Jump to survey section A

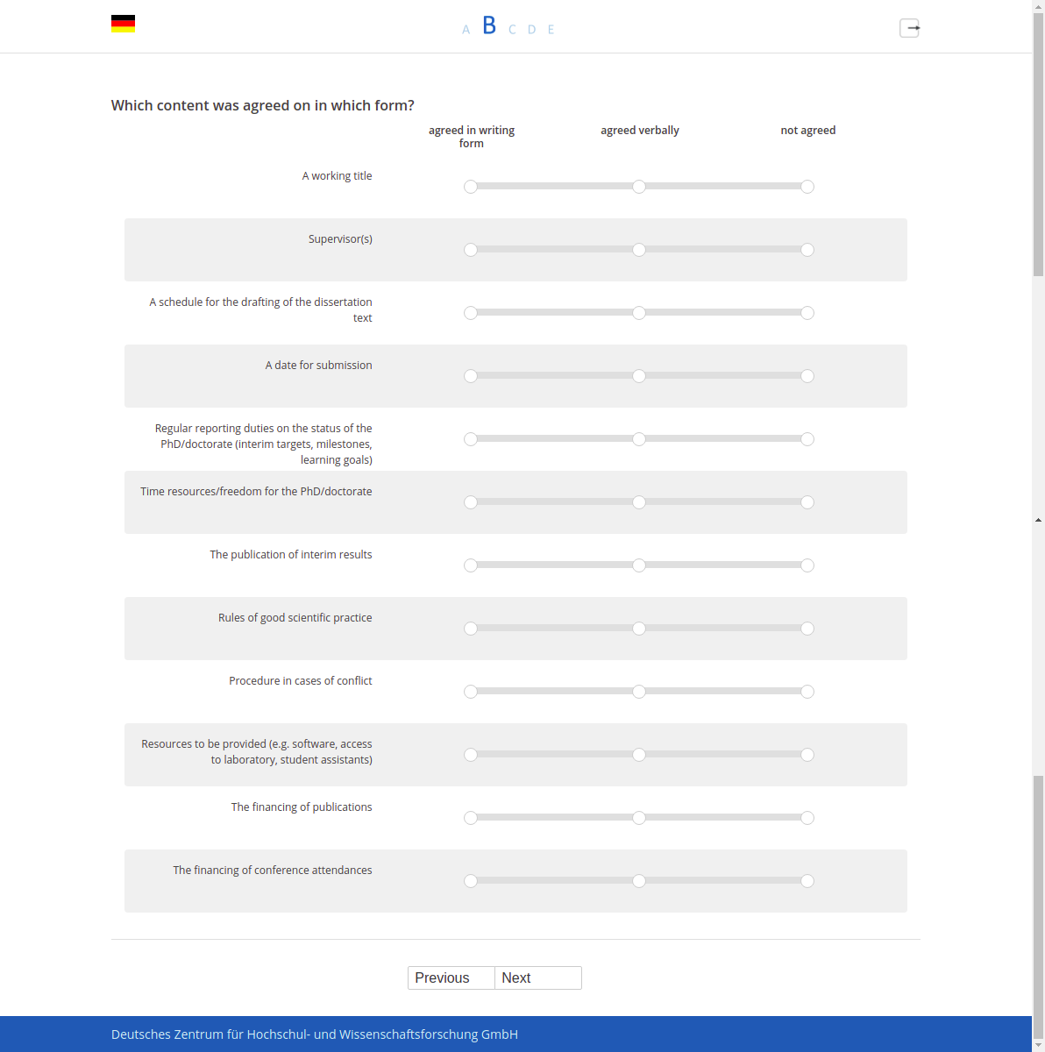(466, 30)
